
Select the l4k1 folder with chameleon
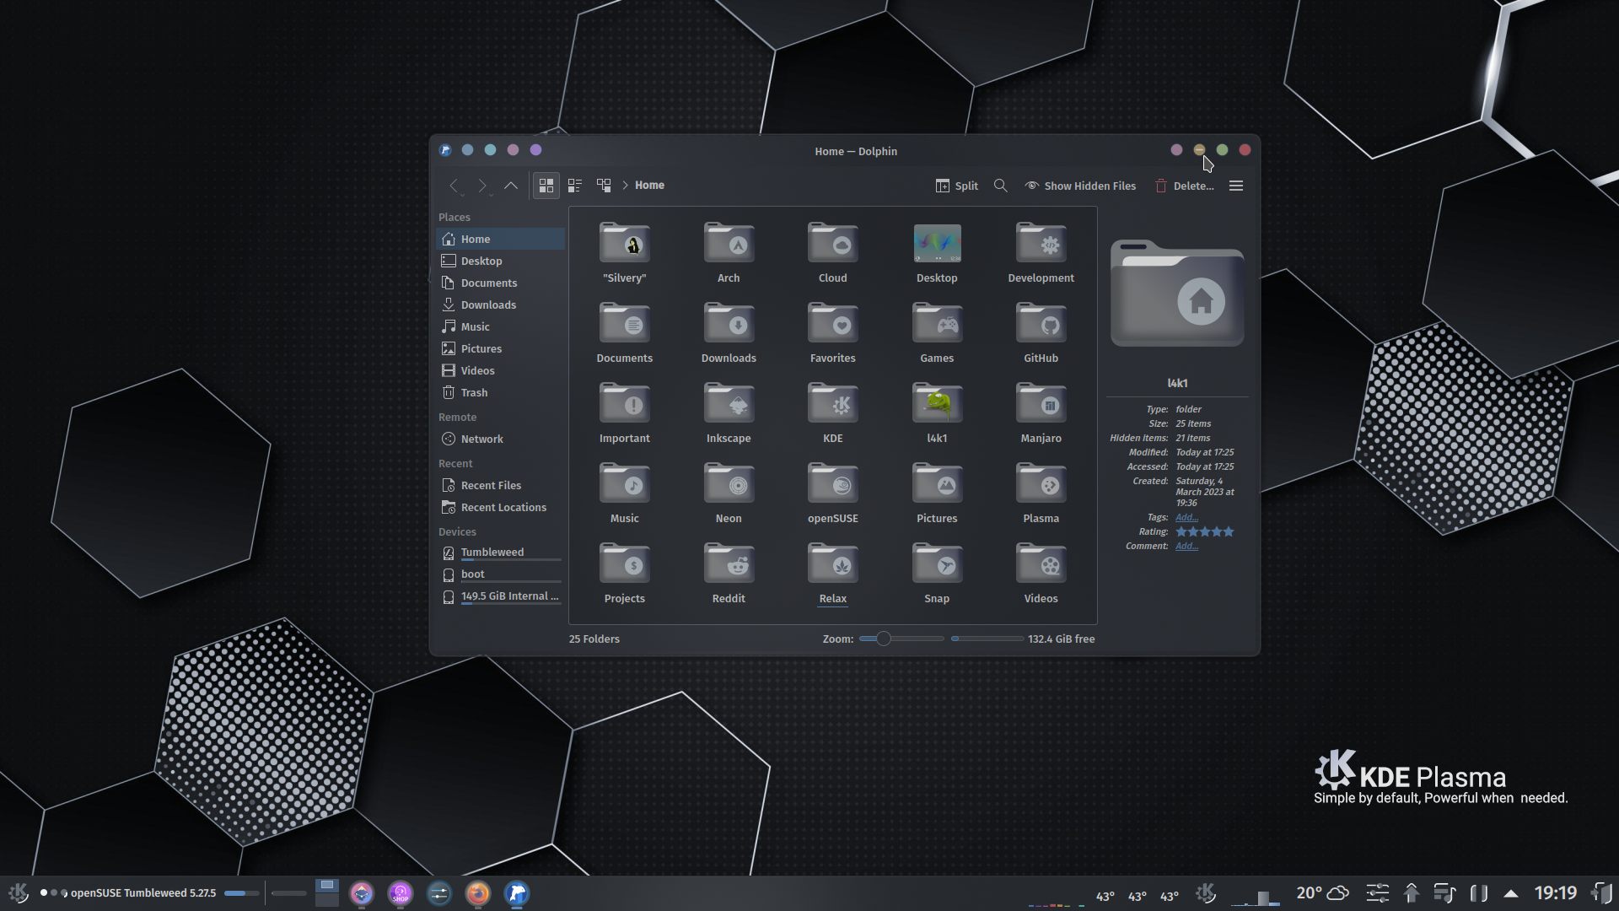pyautogui.click(x=938, y=403)
